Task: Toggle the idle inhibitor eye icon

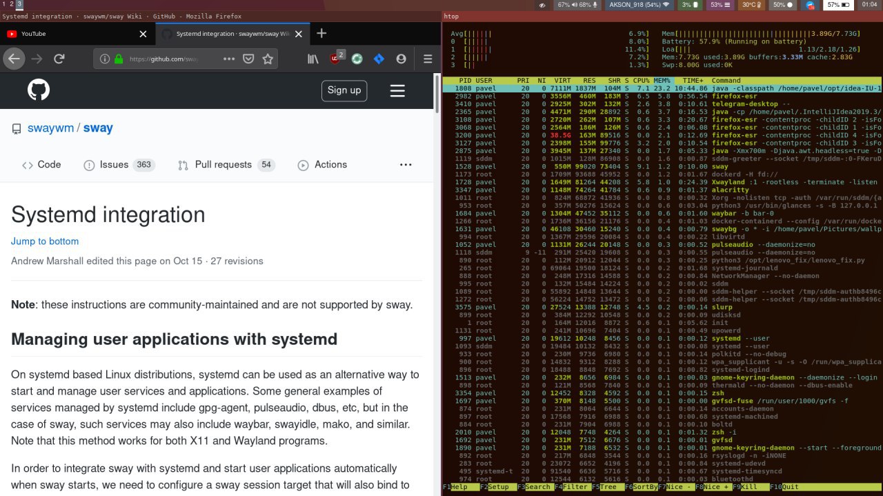Action: pyautogui.click(x=542, y=5)
